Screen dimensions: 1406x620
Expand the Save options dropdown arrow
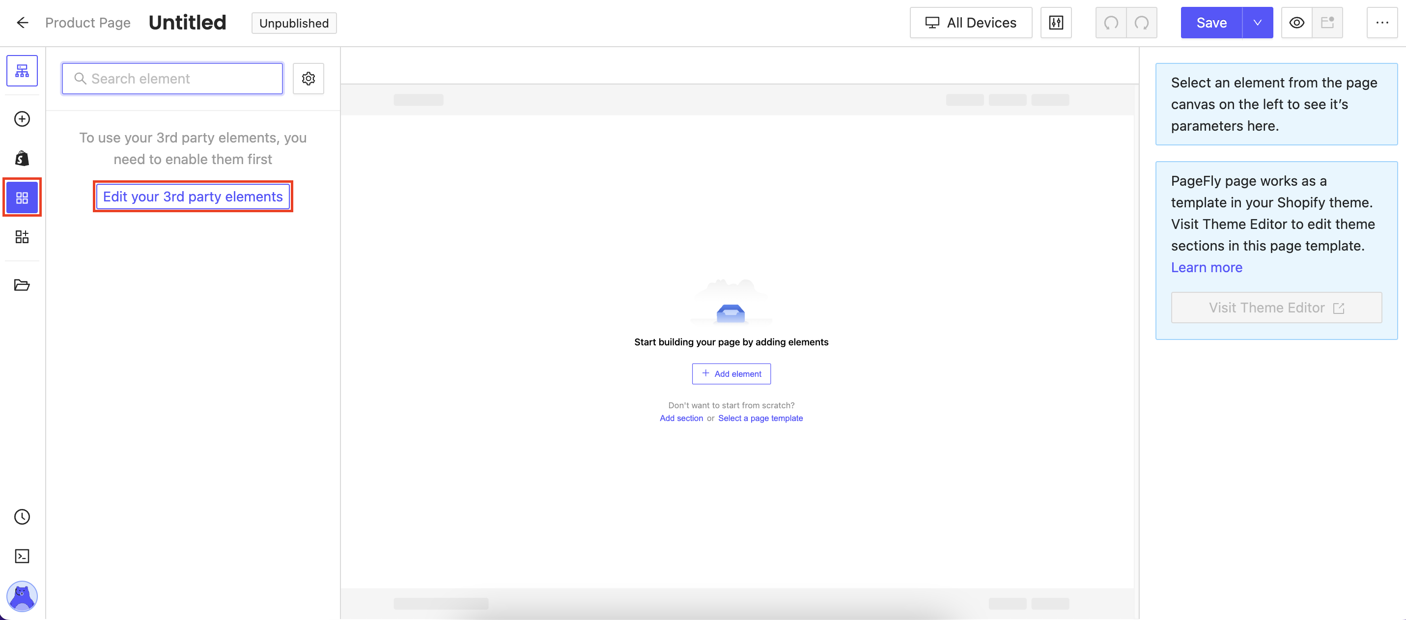tap(1258, 23)
